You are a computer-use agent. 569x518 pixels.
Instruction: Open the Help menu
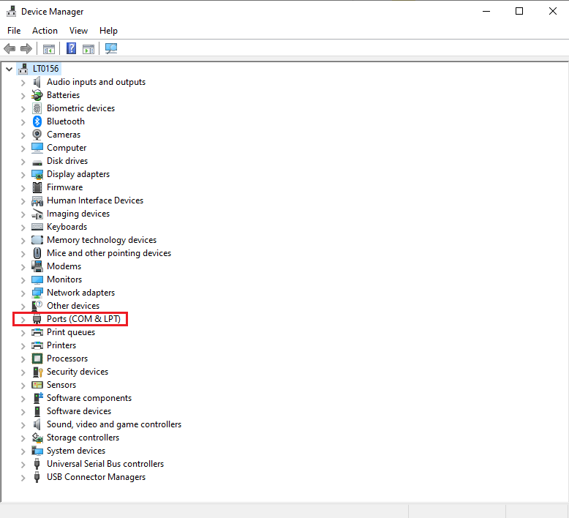(108, 31)
